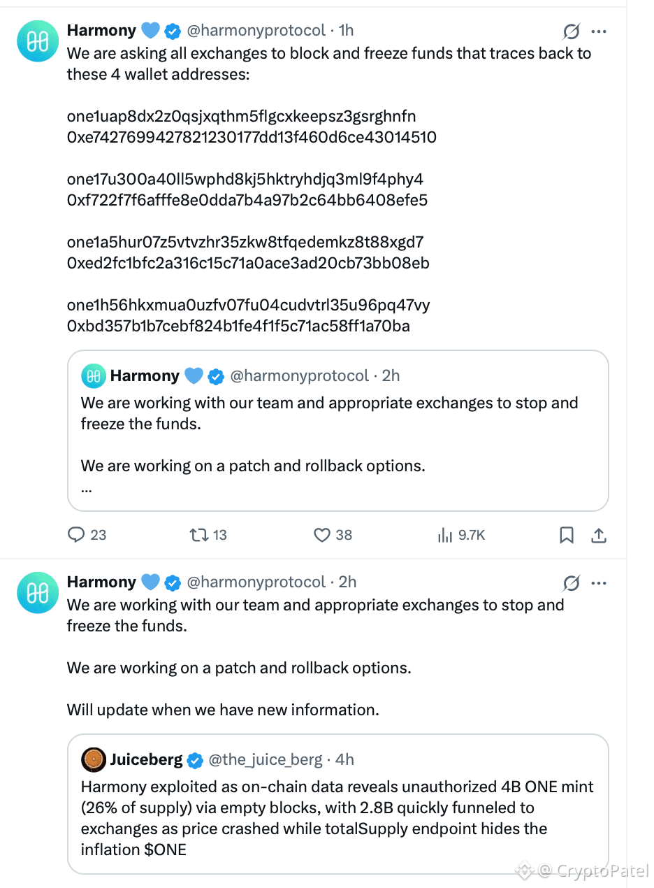Open the 1h timestamp of first tweet
Image resolution: width=654 pixels, height=888 pixels.
(346, 31)
